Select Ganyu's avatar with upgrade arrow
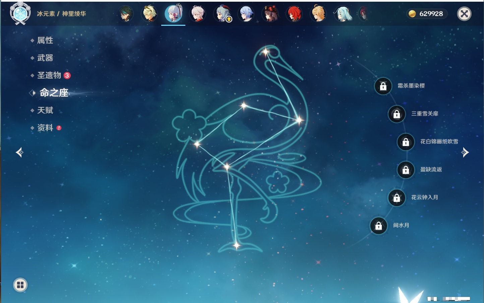This screenshot has width=484, height=303. (x=222, y=14)
